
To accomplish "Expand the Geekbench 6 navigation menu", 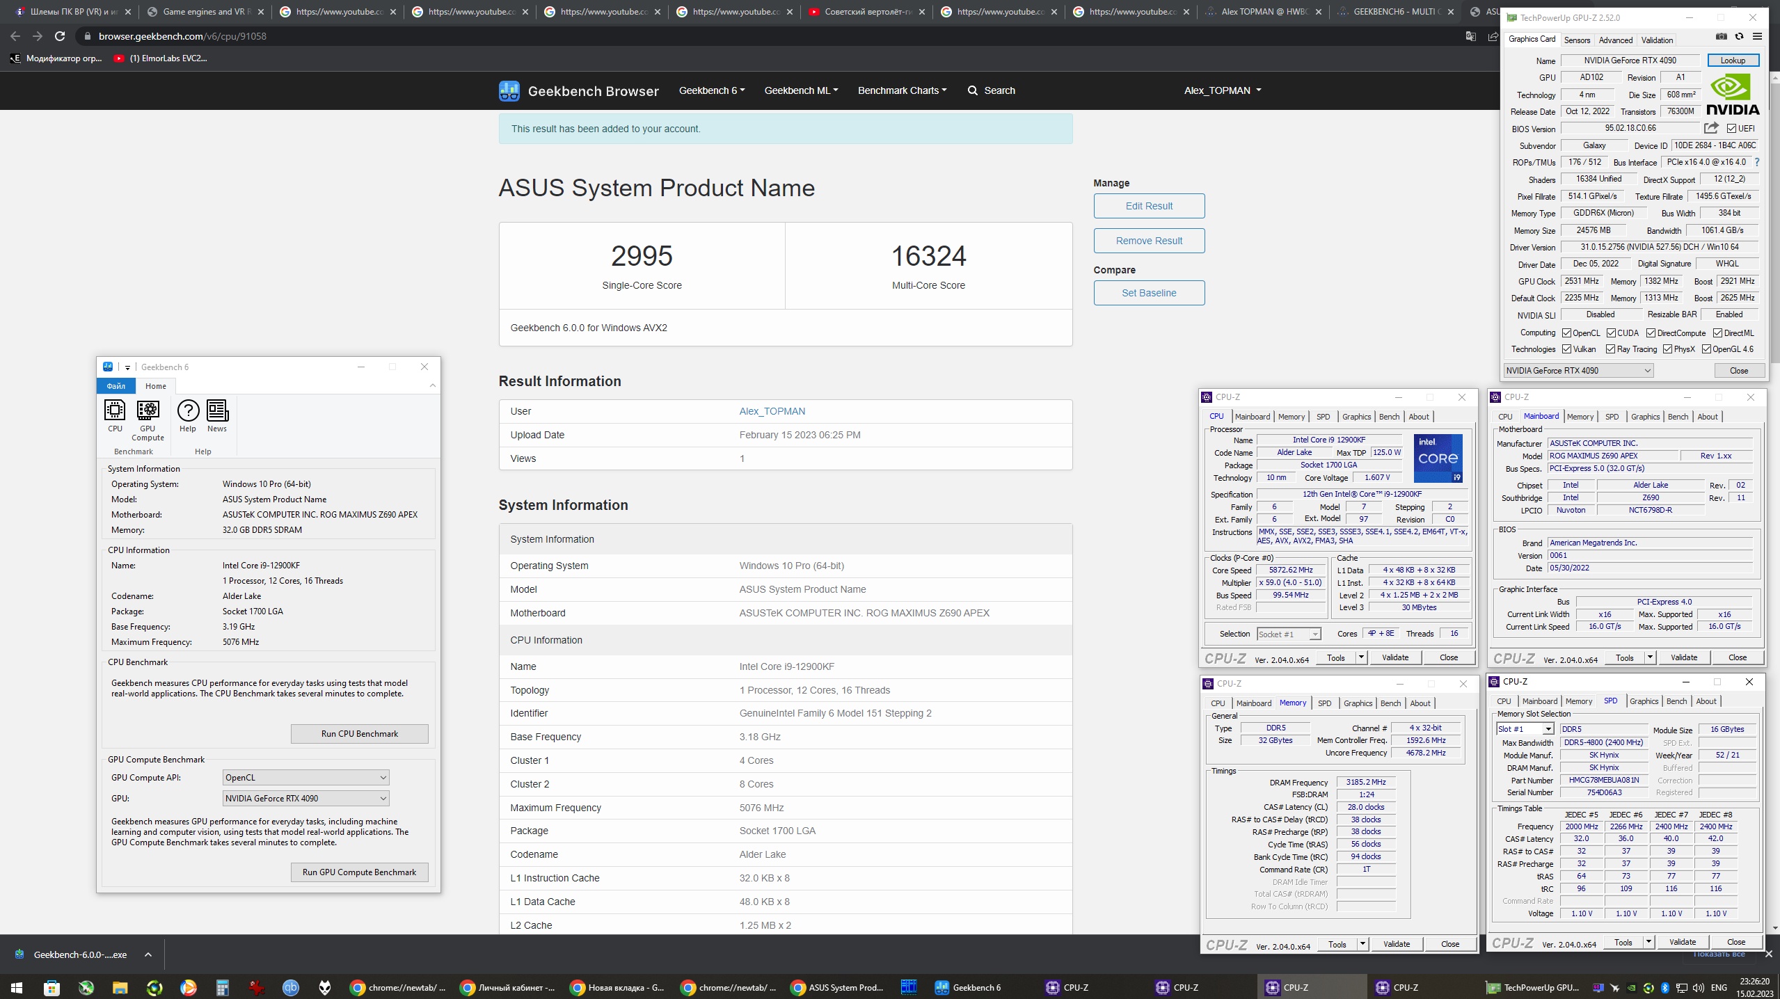I will [x=712, y=90].
